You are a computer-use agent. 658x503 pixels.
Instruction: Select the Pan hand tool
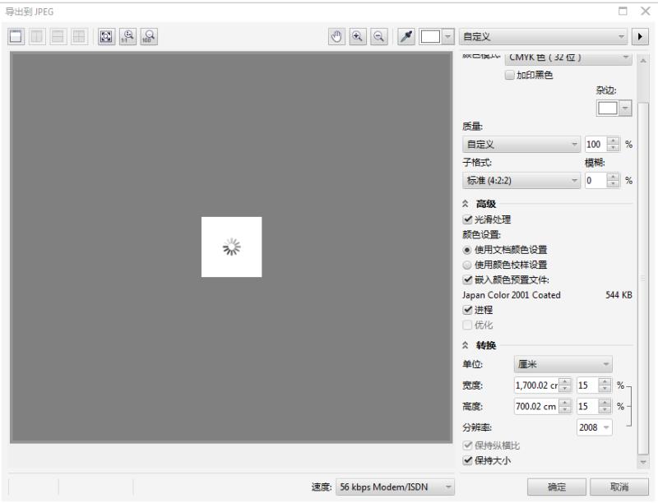(x=336, y=36)
